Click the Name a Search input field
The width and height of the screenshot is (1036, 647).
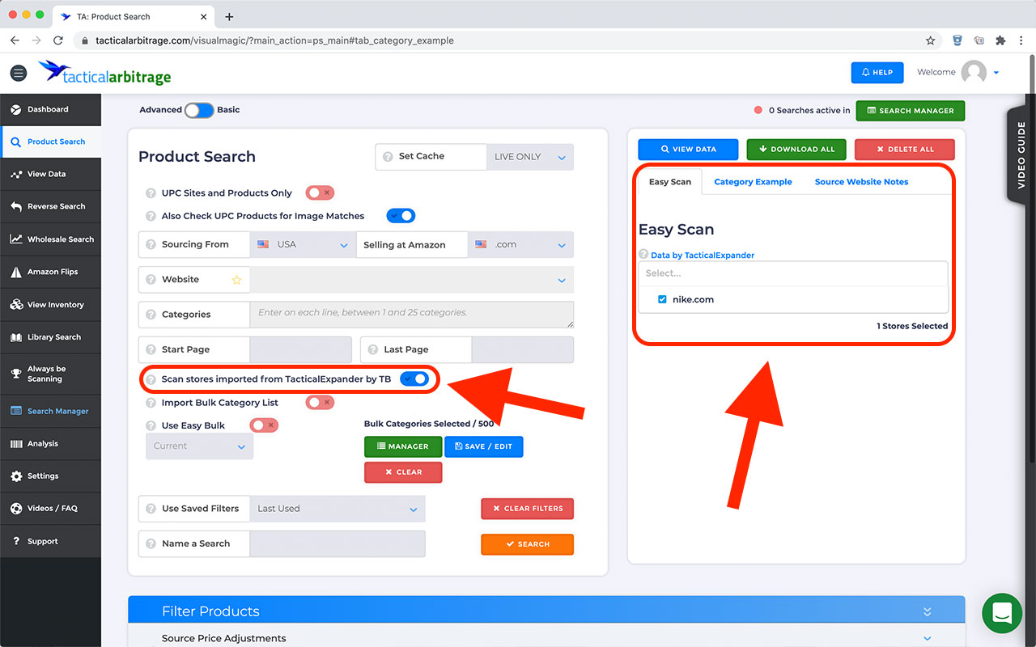[337, 544]
